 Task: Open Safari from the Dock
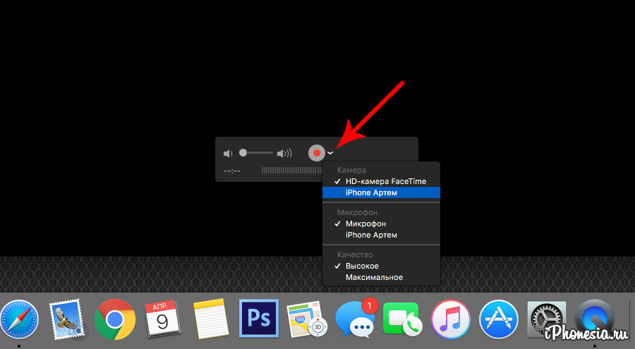click(19, 320)
